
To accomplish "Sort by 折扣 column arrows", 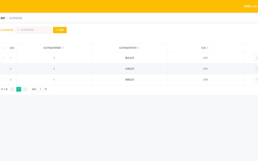I will coord(207,48).
